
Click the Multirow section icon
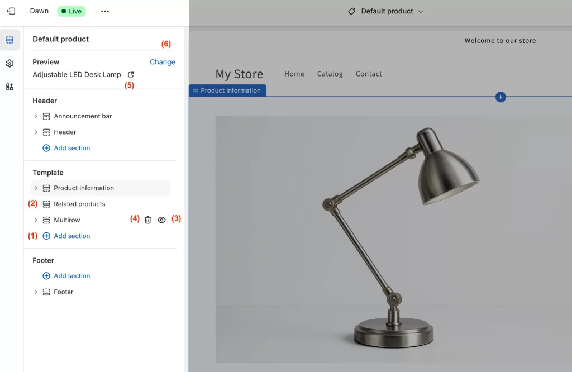[46, 220]
